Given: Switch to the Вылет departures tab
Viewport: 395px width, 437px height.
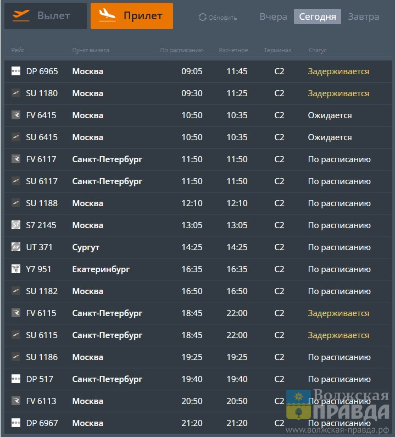Looking at the screenshot, I should (x=46, y=16).
